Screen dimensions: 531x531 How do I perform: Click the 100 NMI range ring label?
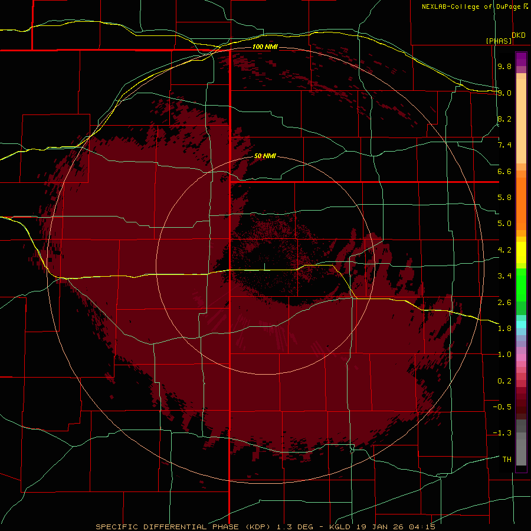pos(265,47)
